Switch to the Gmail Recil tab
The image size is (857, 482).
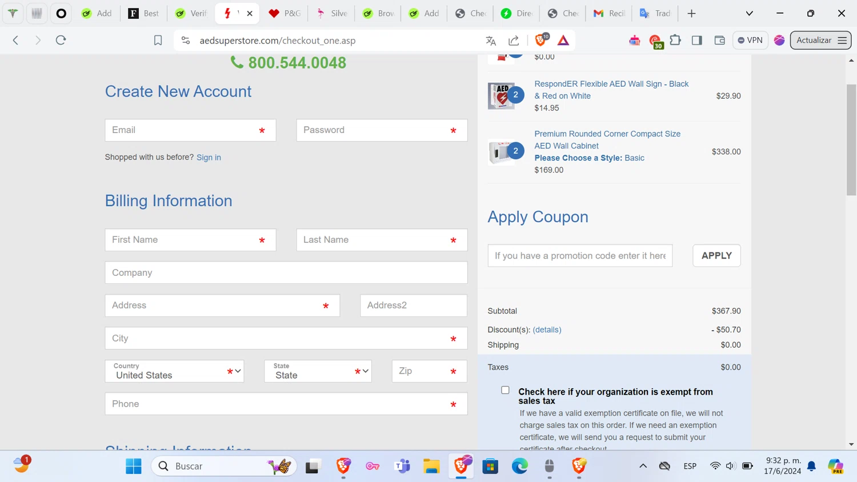tap(609, 13)
